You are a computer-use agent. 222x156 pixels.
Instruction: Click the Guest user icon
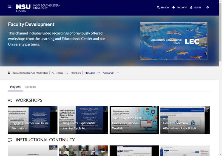pyautogui.click(x=191, y=7)
